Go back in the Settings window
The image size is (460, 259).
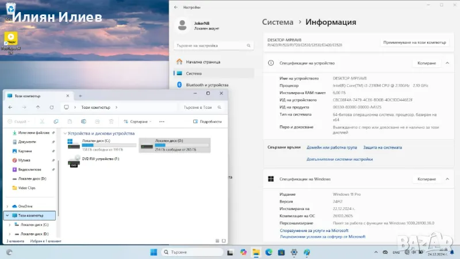tap(176, 7)
